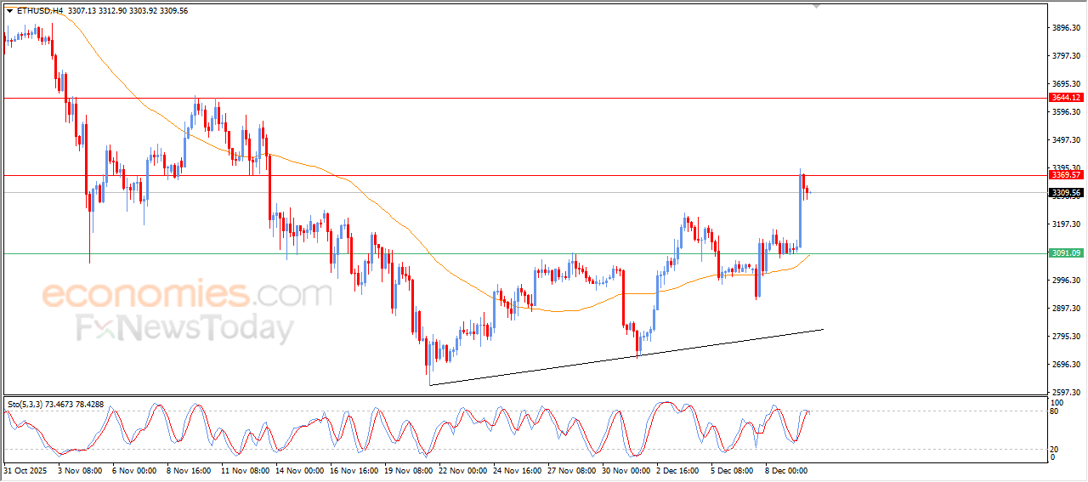This screenshot has width=1088, height=482.
Task: Click the 3497.30 price axis label
Action: coord(1066,140)
